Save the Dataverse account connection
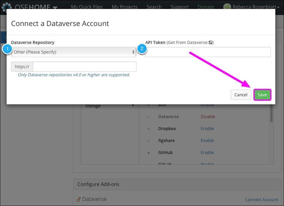This screenshot has width=284, height=206. 262,95
